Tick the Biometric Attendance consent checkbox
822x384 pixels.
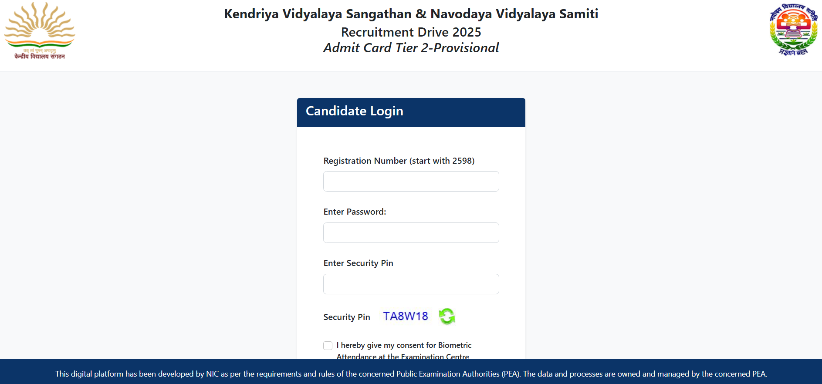pyautogui.click(x=328, y=346)
